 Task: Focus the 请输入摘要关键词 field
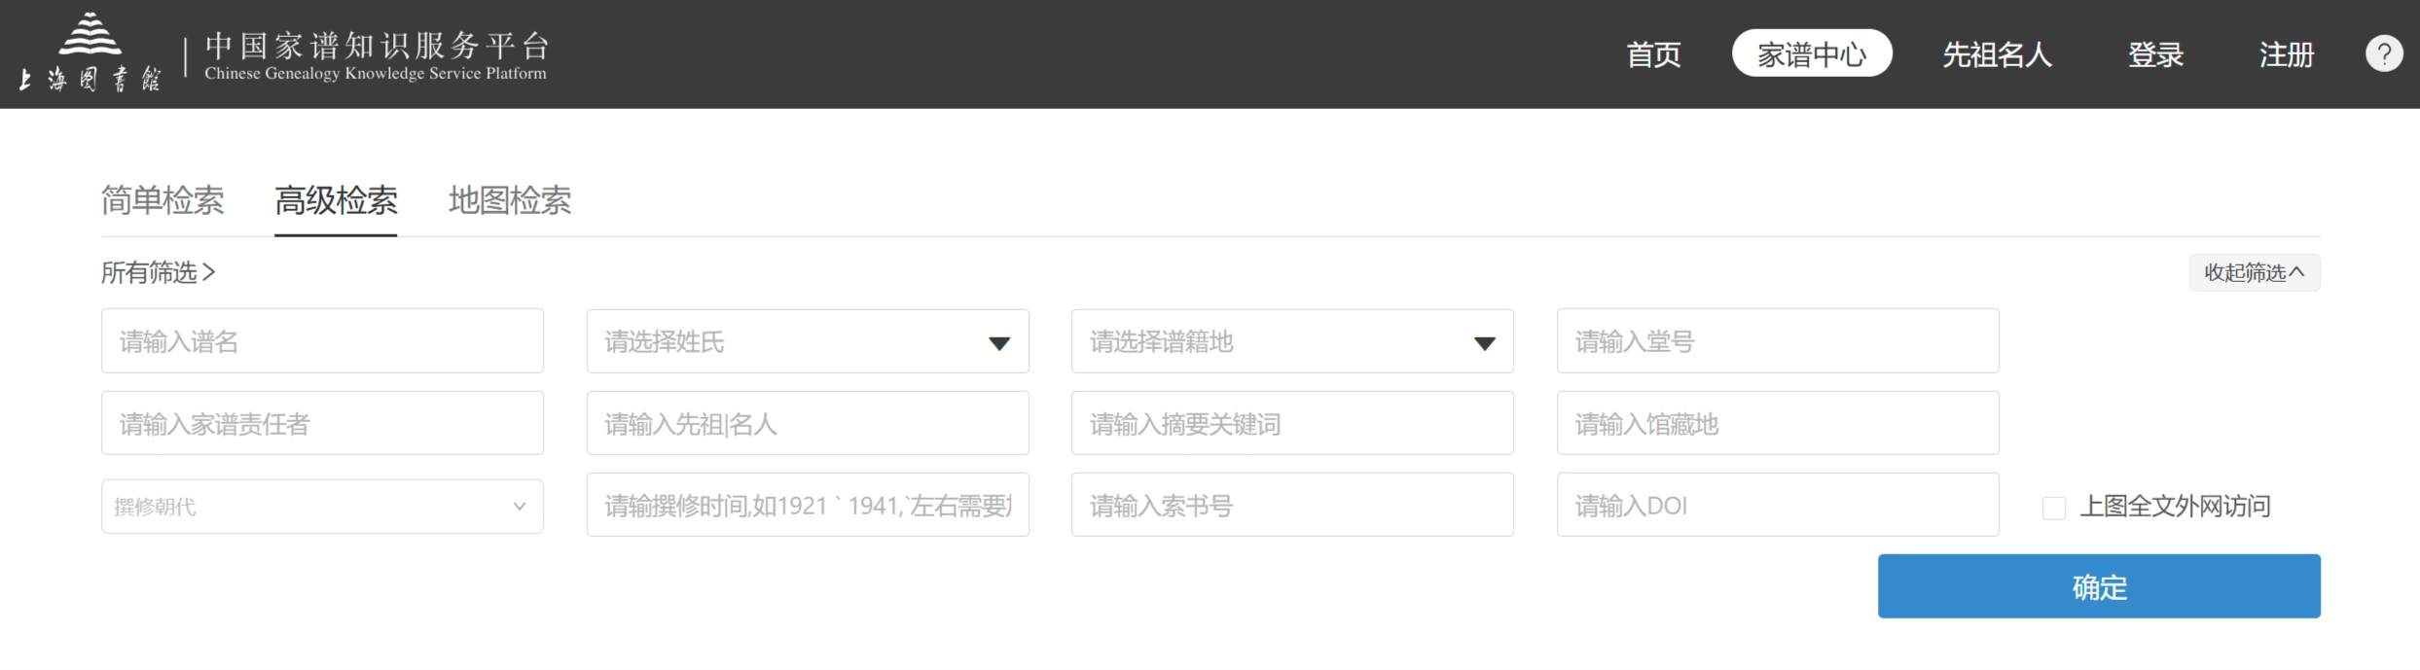point(1292,423)
